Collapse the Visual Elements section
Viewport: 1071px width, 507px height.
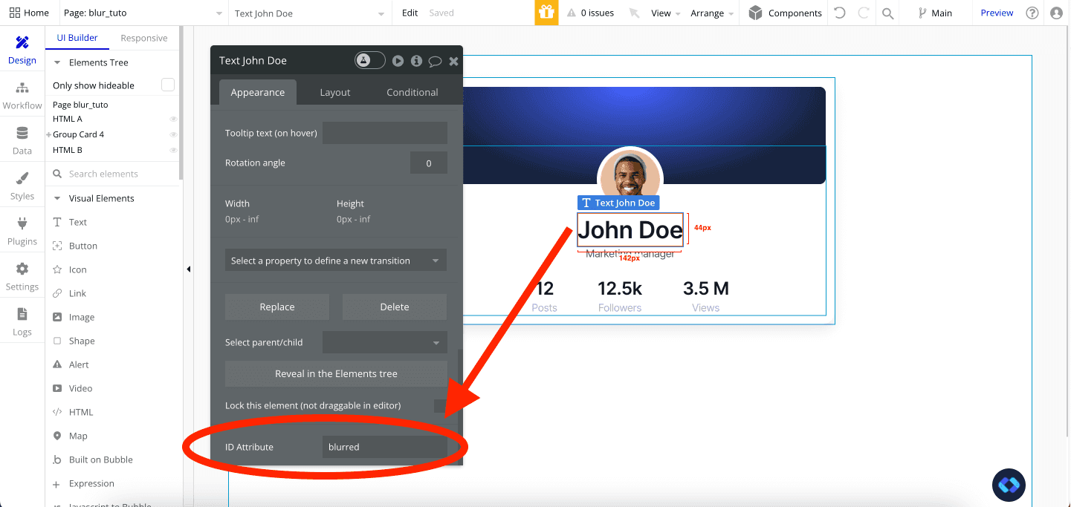click(x=57, y=198)
